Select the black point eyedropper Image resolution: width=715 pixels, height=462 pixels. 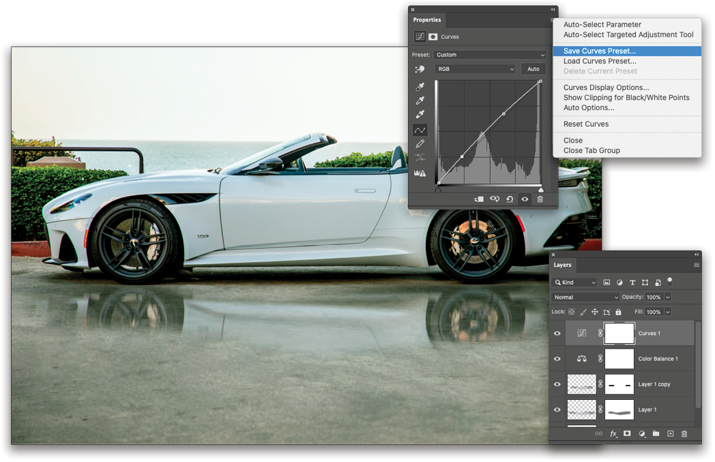pyautogui.click(x=421, y=87)
